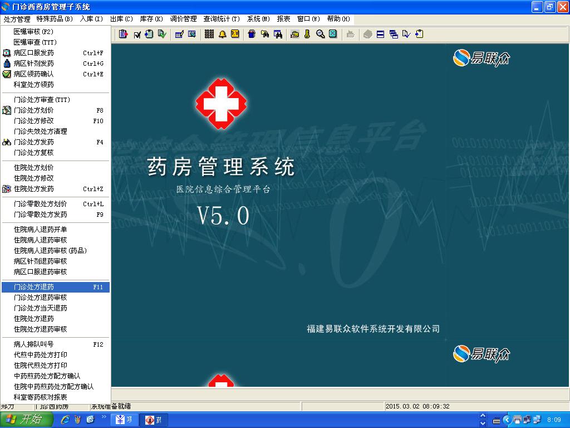The image size is (570, 428).
Task: Select 门诊失效处方清理 menu entry
Action: pyautogui.click(x=56, y=131)
